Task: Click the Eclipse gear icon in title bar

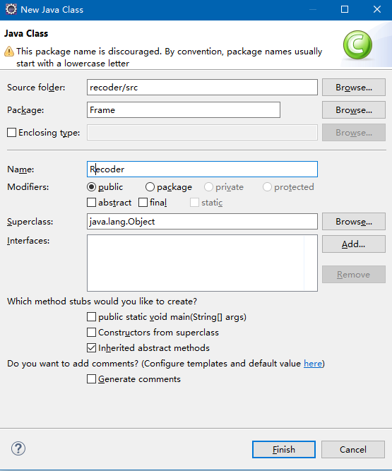Action: click(x=11, y=9)
